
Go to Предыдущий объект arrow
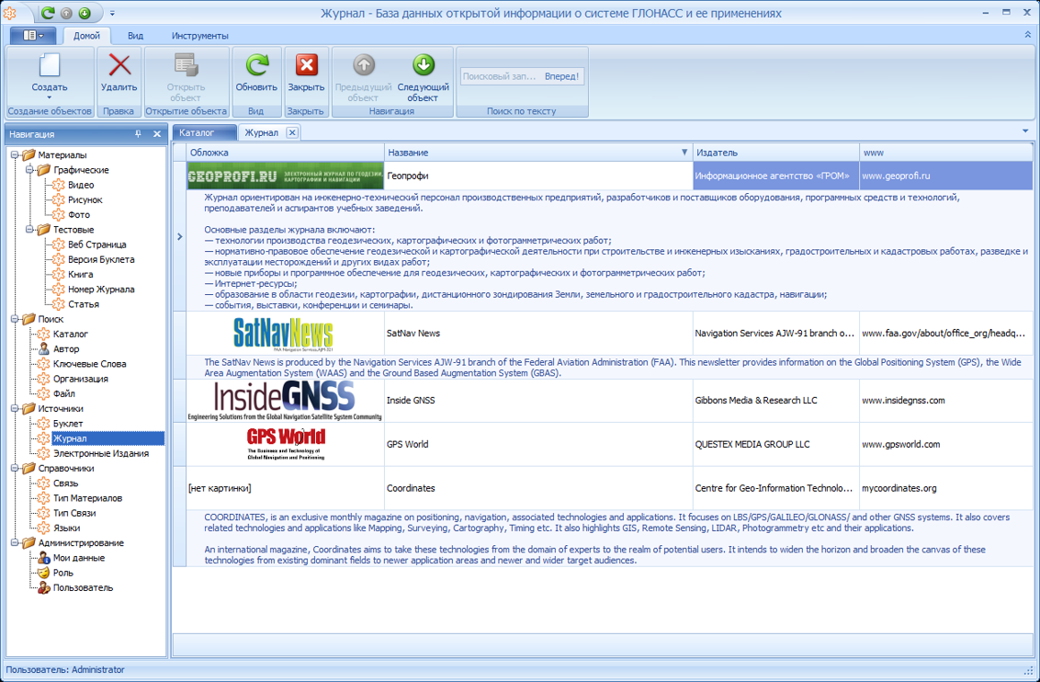364,65
